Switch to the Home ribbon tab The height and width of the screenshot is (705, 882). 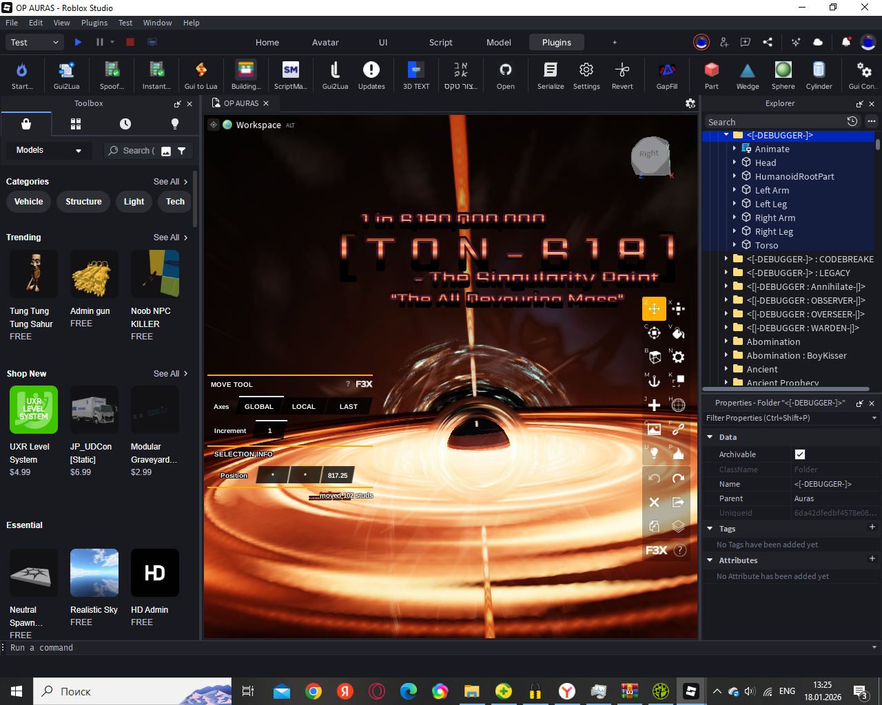point(267,43)
